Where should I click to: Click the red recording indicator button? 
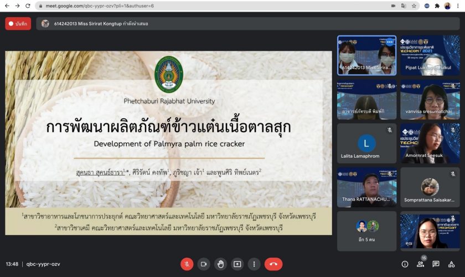(18, 24)
